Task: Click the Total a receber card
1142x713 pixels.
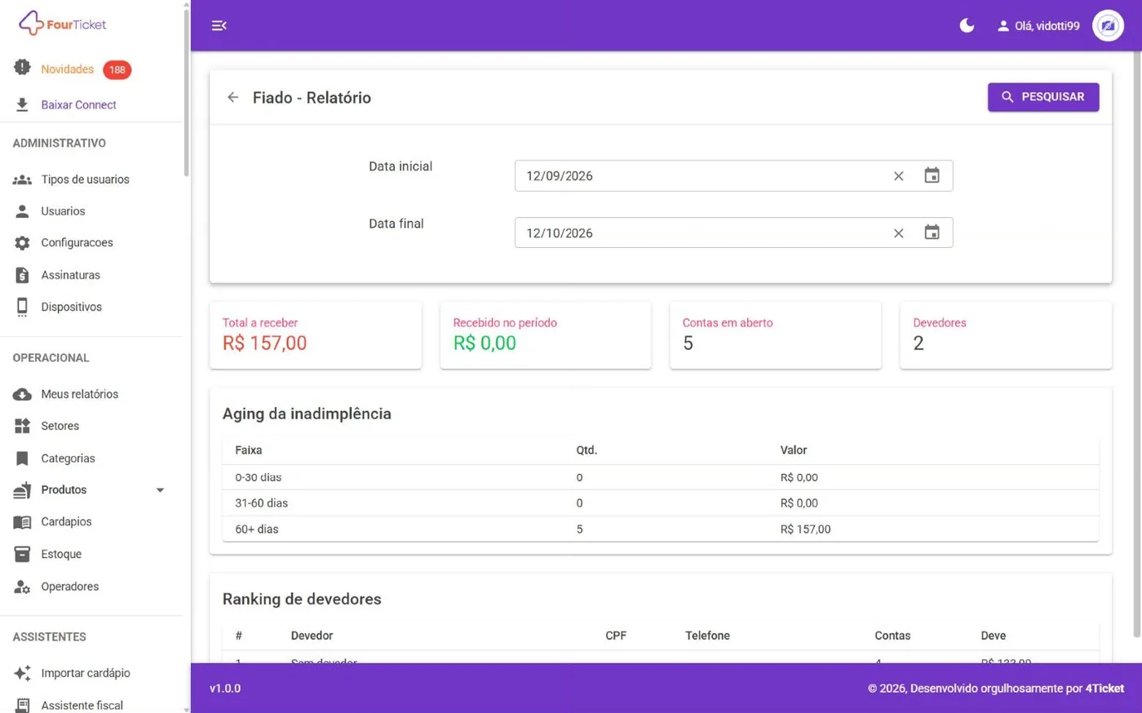Action: point(316,335)
